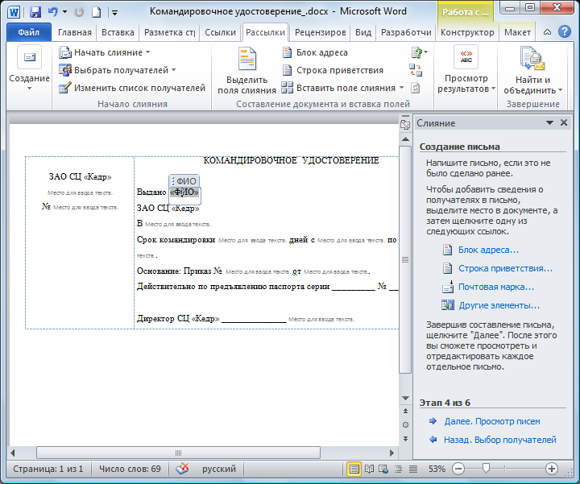Click the spelling check icon in status bar
The width and height of the screenshot is (580, 484).
(x=182, y=469)
